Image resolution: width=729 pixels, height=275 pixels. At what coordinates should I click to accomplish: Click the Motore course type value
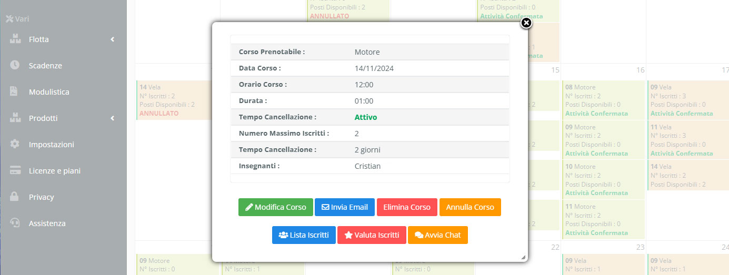click(x=367, y=52)
